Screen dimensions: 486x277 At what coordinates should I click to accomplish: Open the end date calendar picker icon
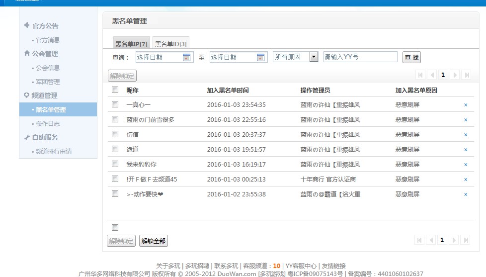click(261, 57)
